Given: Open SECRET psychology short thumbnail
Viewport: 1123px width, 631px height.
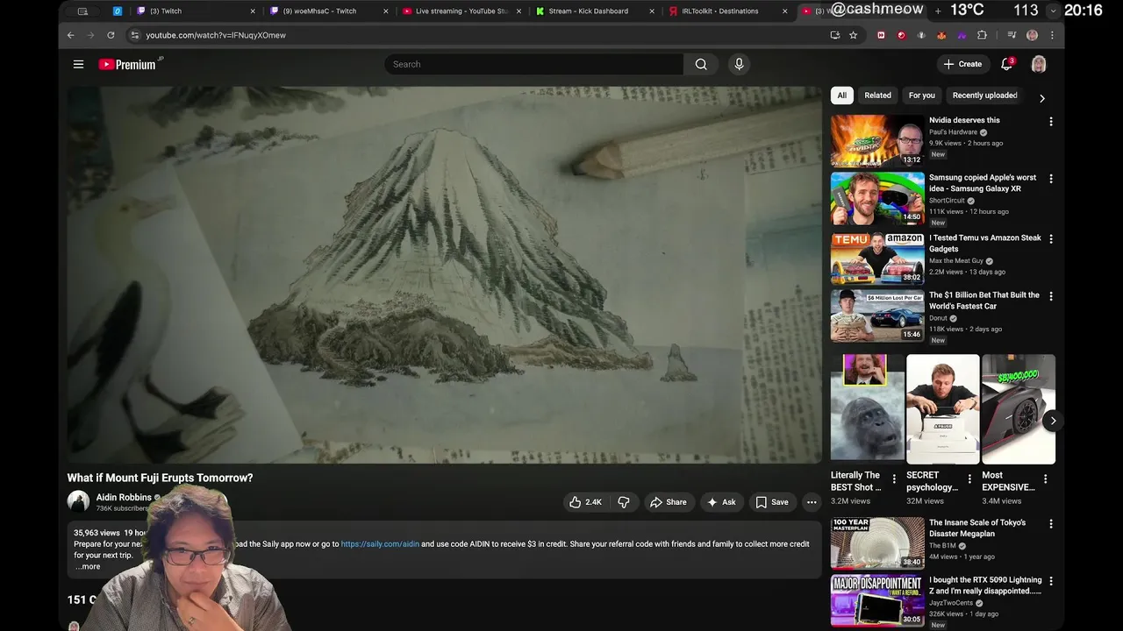Looking at the screenshot, I should click(x=943, y=408).
